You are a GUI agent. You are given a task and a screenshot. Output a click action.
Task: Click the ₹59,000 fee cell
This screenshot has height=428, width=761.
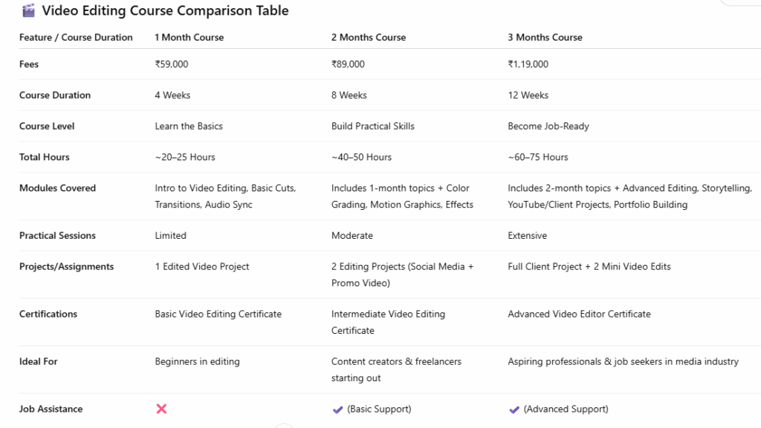tap(172, 64)
